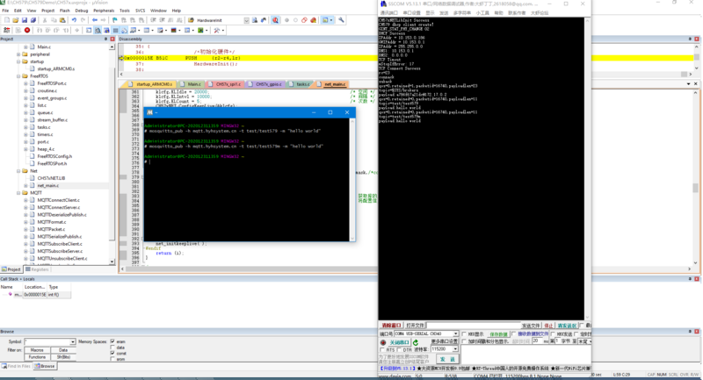703x380 pixels.
Task: Click the Configuration wrench icon
Action: (x=341, y=20)
